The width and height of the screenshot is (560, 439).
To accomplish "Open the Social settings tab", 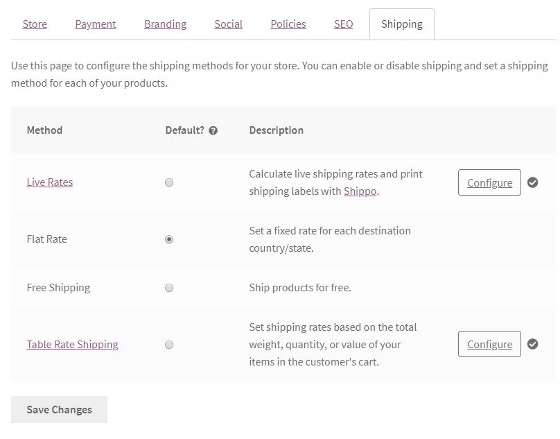I will pos(229,24).
